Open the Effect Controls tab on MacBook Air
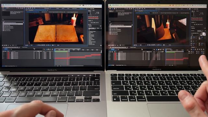The width and height of the screenshot is (208, 117). [120, 11]
